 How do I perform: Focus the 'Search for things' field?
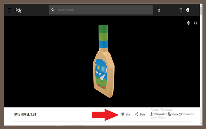tap(103, 10)
